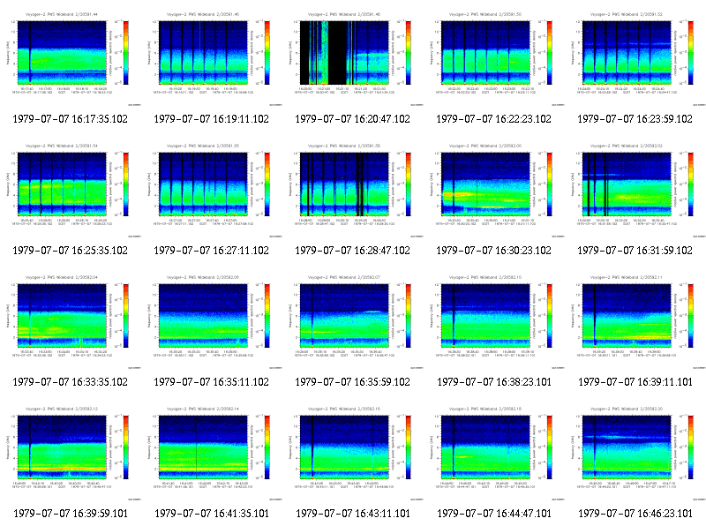This screenshot has height=526, width=706.
Task: Click caption text "1979-07-07 16:35:59.102"
Action: 352,382
